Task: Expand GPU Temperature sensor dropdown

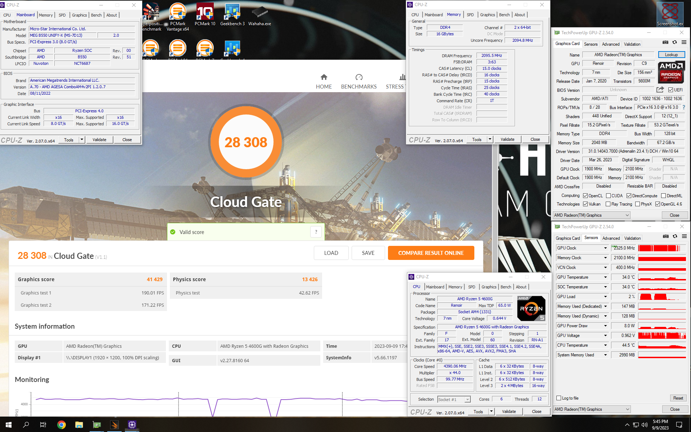Action: point(605,277)
